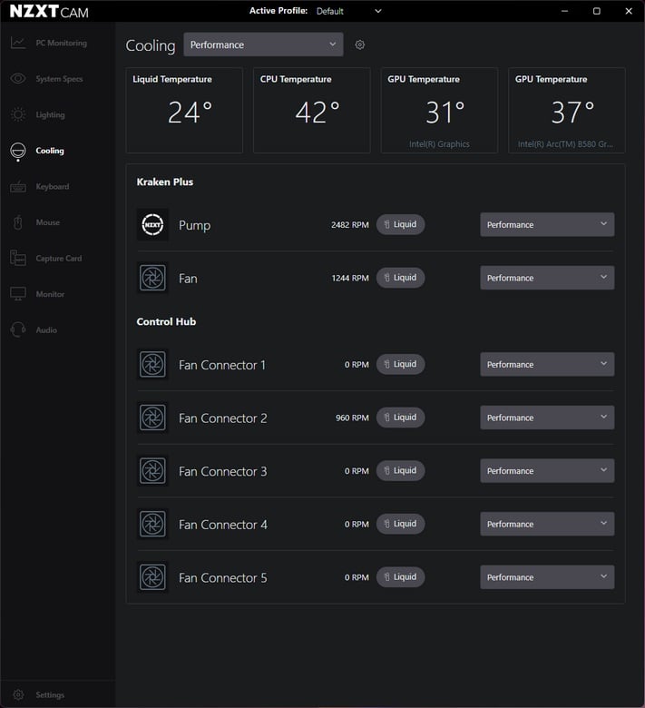Click the Cooling sidebar icon
The image size is (645, 708).
click(x=17, y=152)
